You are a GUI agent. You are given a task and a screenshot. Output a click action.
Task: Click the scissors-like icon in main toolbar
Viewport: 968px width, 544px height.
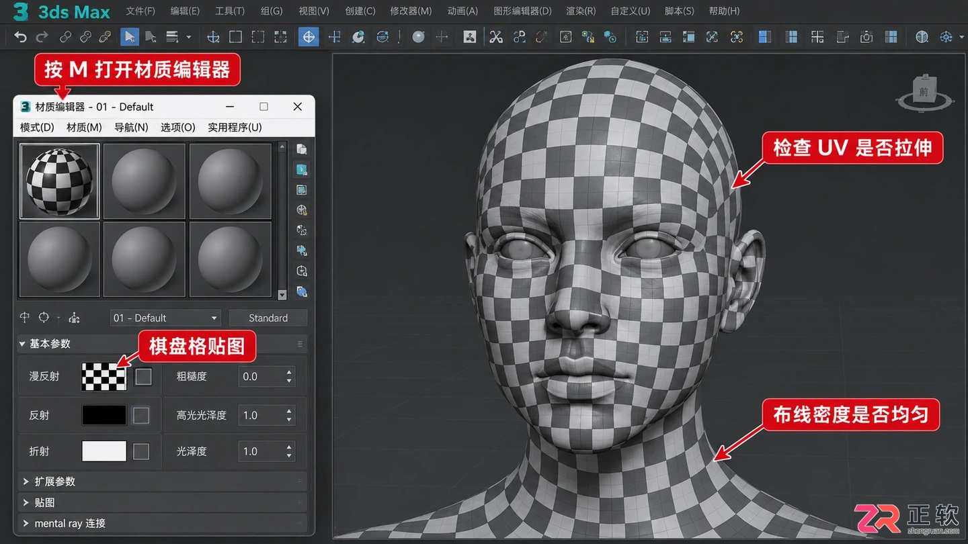(496, 37)
